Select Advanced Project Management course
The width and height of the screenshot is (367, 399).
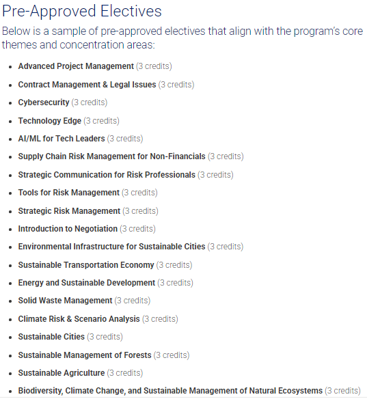point(76,66)
